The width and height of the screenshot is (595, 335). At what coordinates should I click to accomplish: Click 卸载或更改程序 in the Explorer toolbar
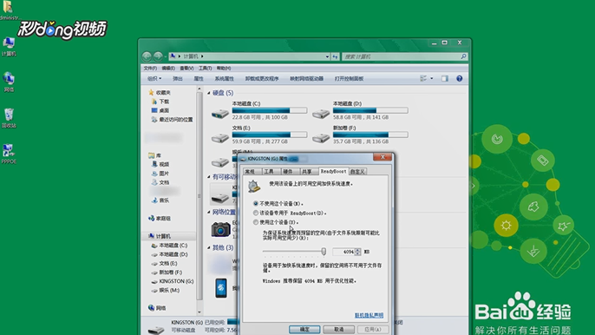coord(262,79)
